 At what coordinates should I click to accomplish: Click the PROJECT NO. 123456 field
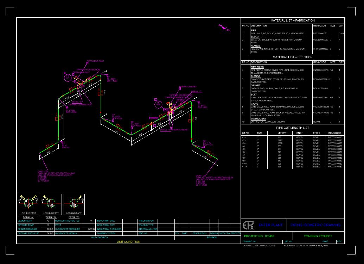coord(259,236)
